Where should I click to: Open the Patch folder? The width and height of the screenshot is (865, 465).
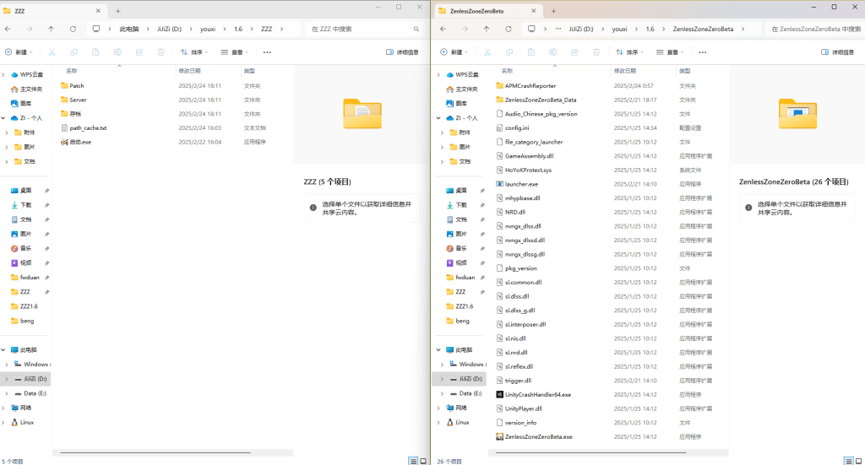pyautogui.click(x=76, y=86)
